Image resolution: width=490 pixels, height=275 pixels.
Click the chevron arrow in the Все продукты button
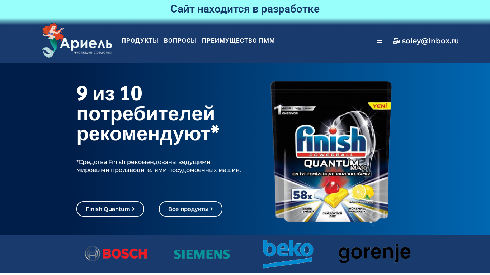212,209
